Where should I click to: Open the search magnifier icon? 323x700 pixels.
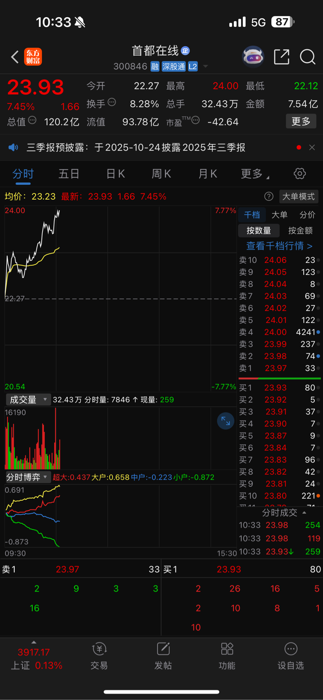pos(307,57)
